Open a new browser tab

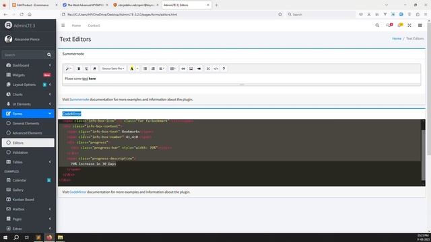(216, 5)
